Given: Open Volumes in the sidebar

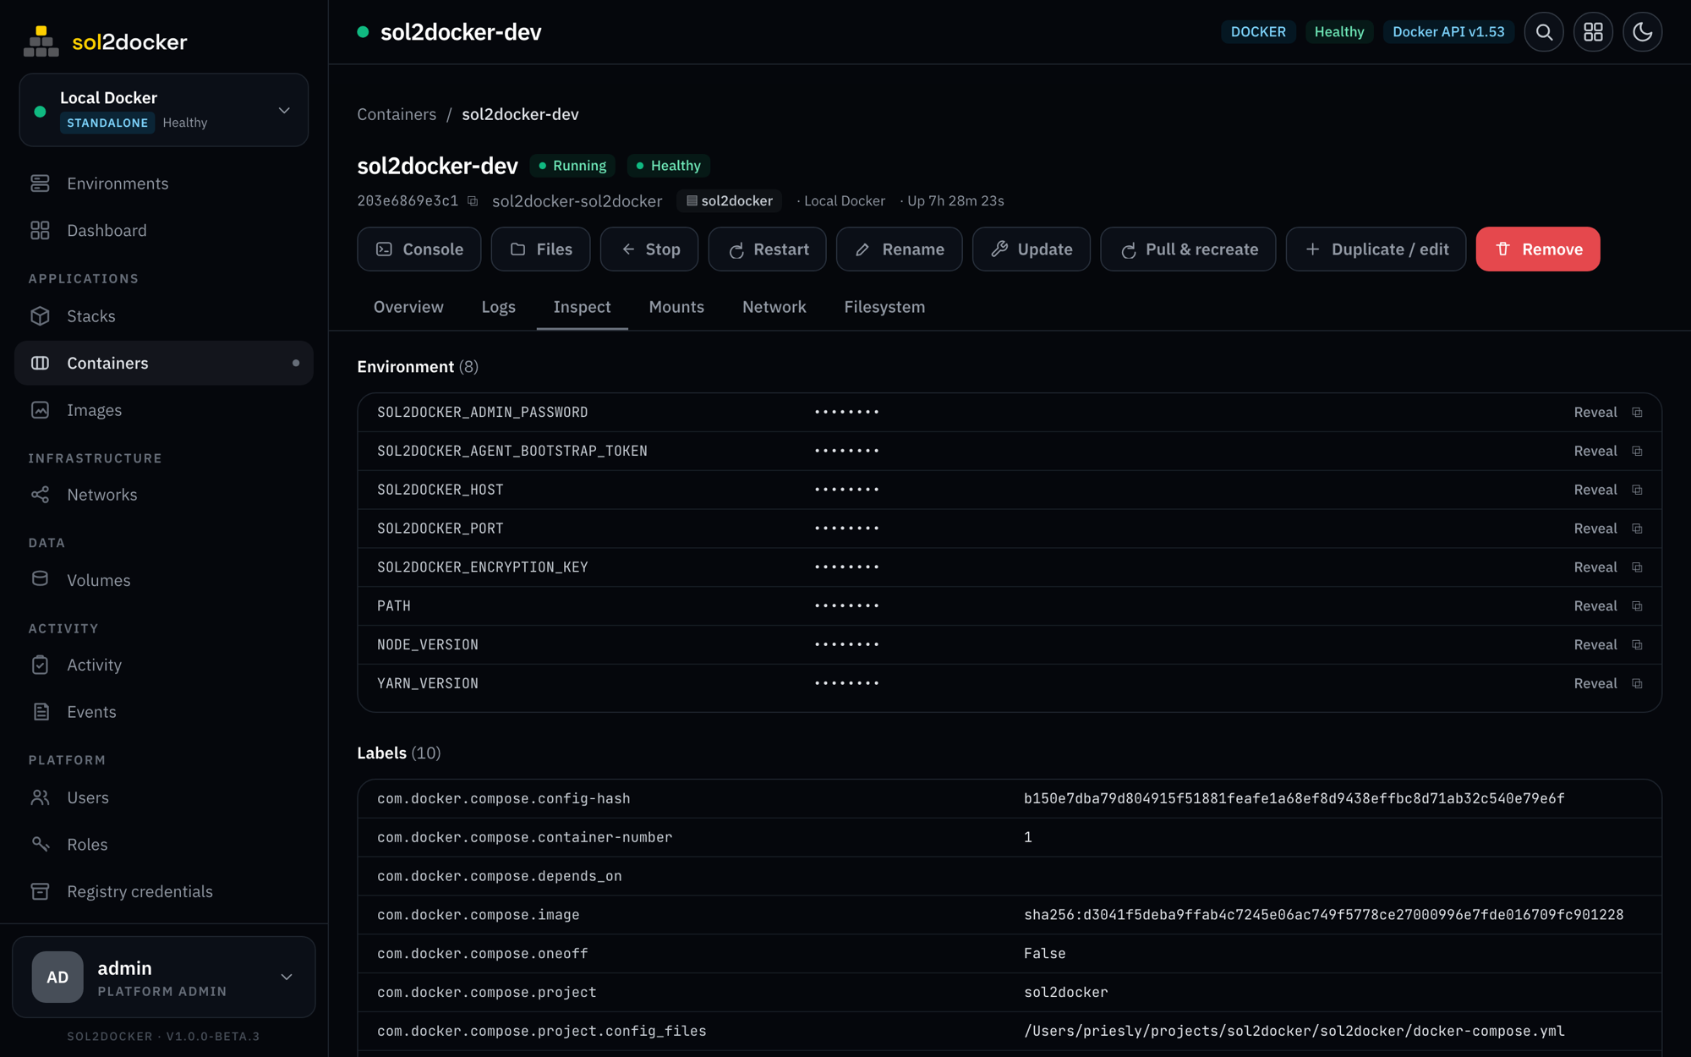Looking at the screenshot, I should tap(164, 580).
